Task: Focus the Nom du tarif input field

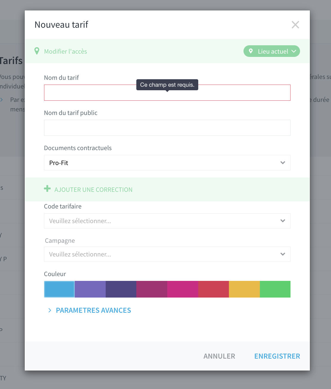Action: pos(167,93)
